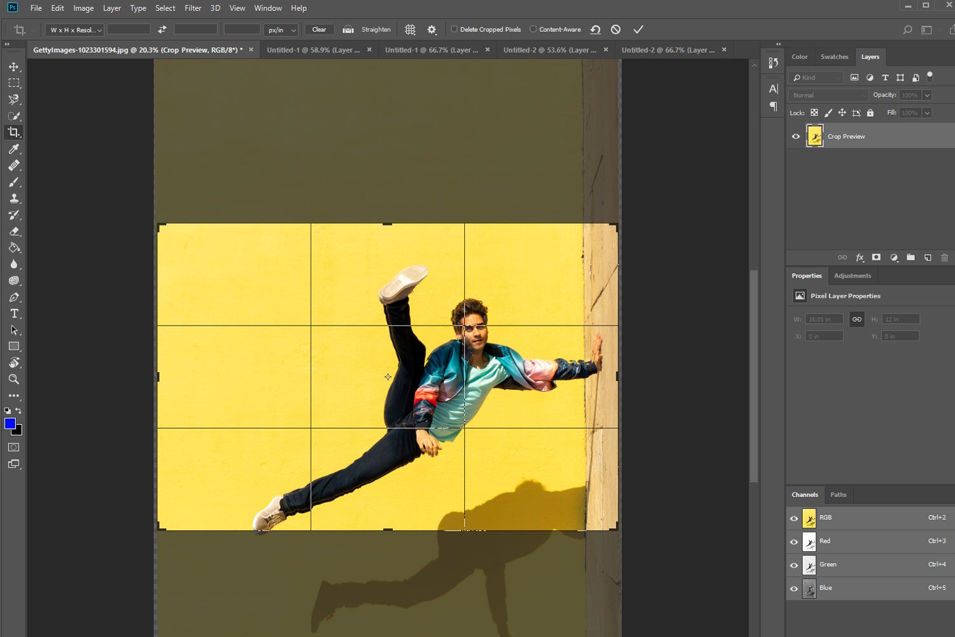Image resolution: width=955 pixels, height=637 pixels.
Task: Open the W x H x Resolution preset dropdown
Action: click(x=74, y=30)
